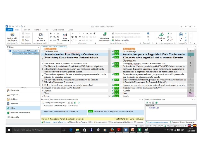The image size is (201, 151).
Task: Open the Informes view
Action: coord(23,103)
